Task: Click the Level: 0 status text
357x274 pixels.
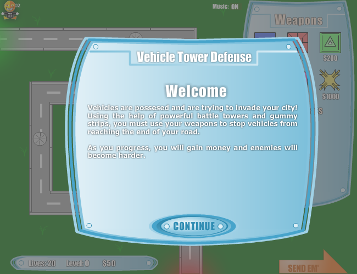Action: click(77, 264)
